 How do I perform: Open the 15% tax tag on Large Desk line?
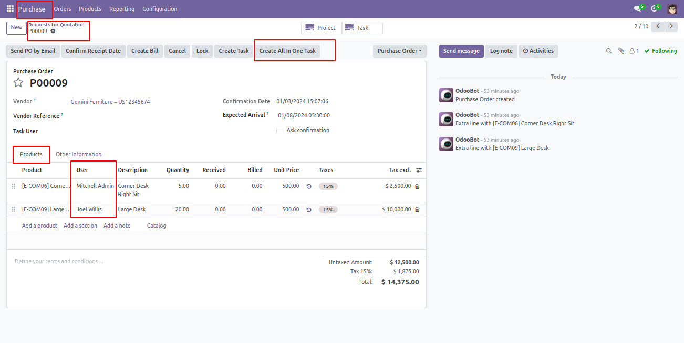(328, 210)
